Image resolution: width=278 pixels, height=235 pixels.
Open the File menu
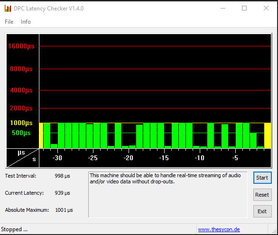tap(9, 22)
